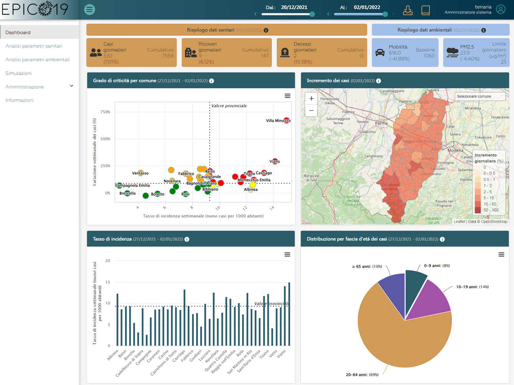Click the people icon in Casi giornalieri card
The image size is (514, 385).
[96, 53]
